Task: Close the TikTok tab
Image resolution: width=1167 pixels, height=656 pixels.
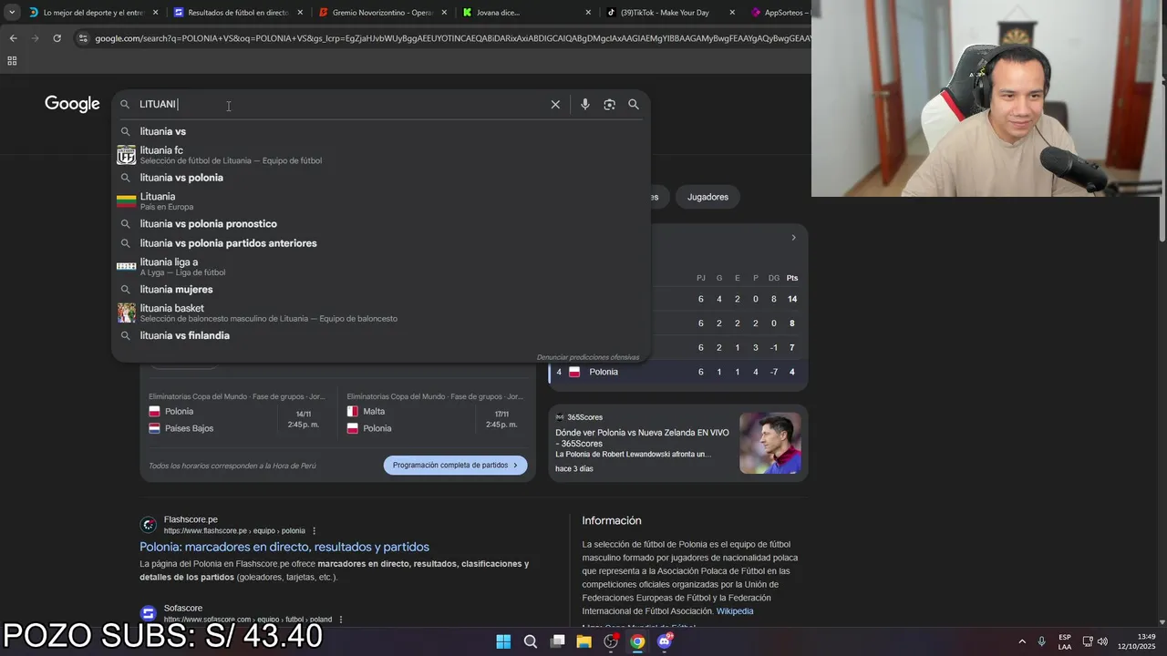Action: pyautogui.click(x=732, y=13)
